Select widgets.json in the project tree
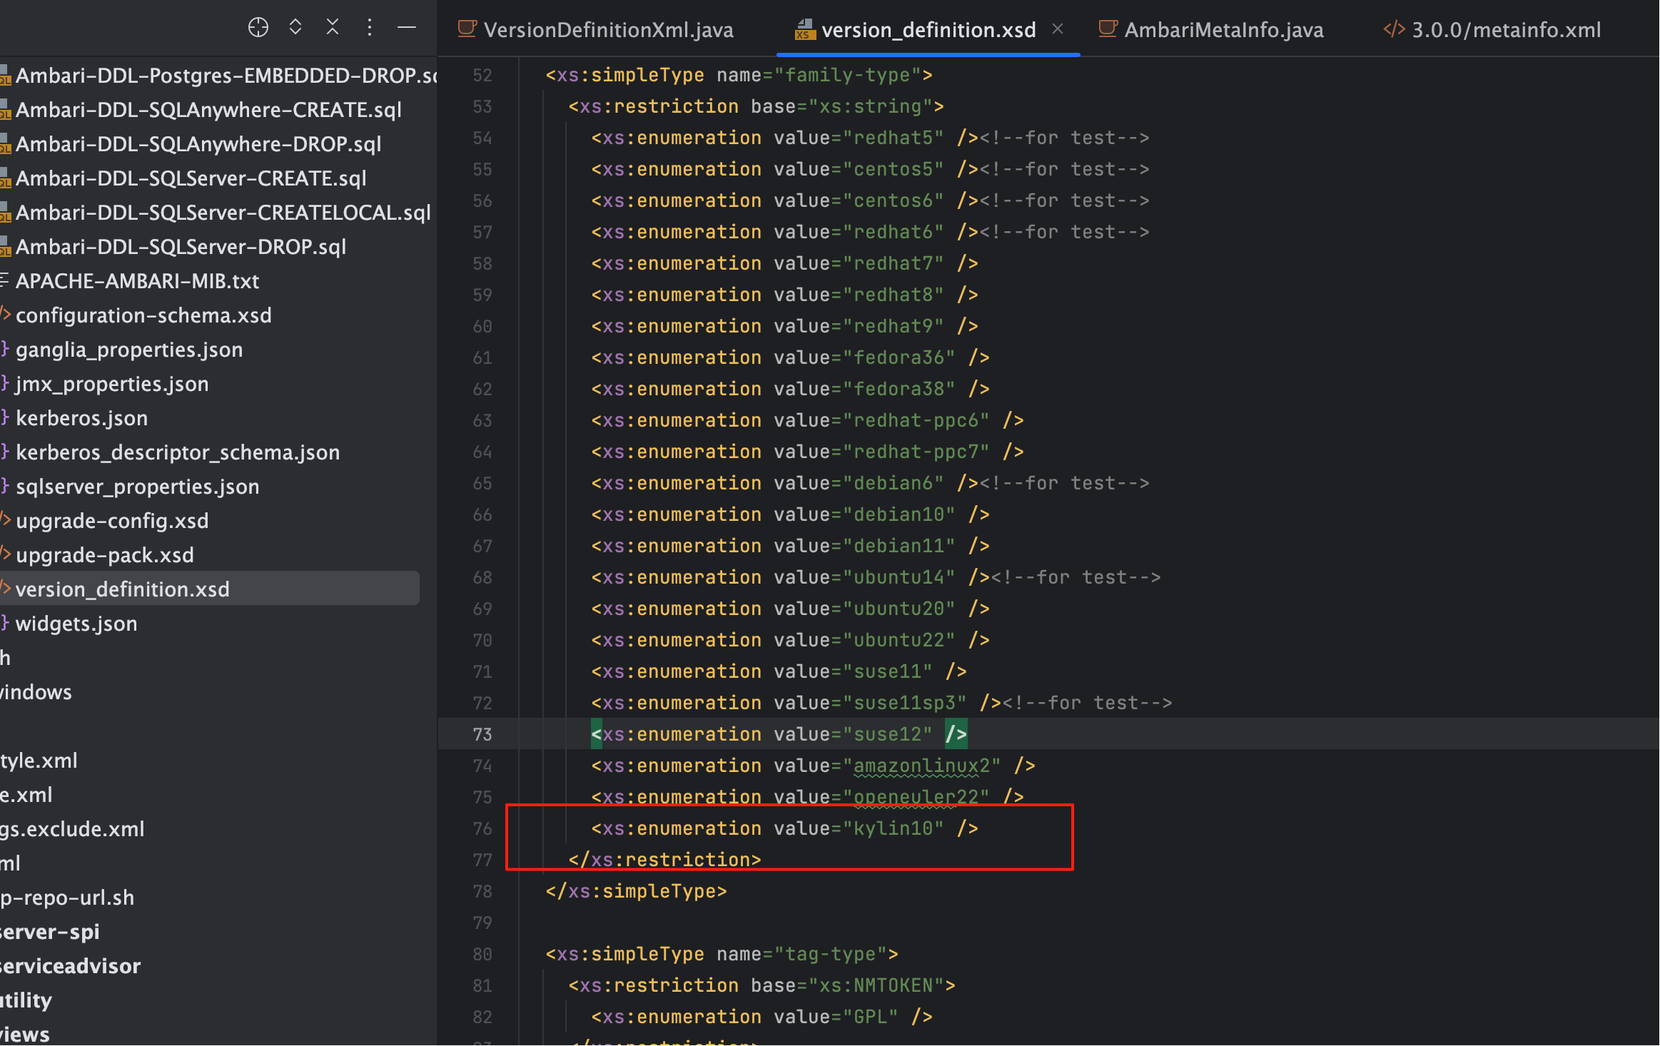 [x=76, y=624]
